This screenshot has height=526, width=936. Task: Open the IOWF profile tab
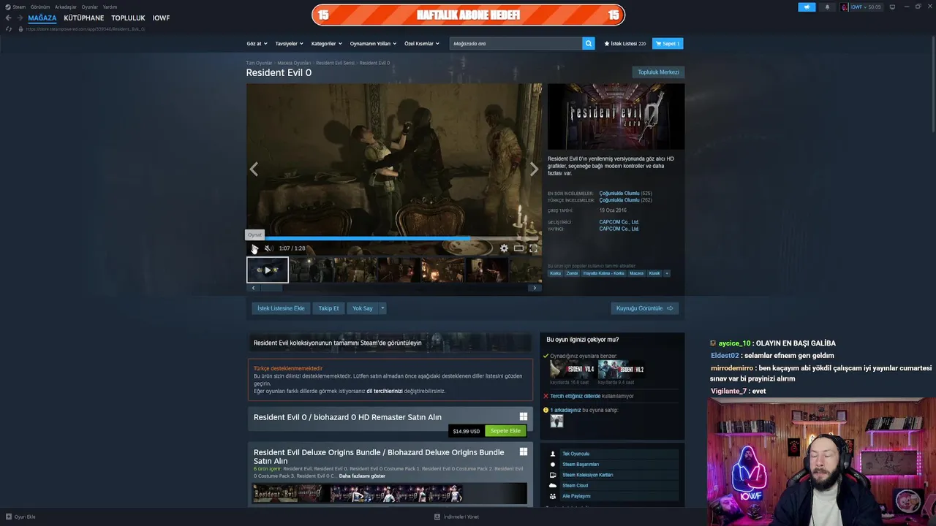(x=161, y=18)
